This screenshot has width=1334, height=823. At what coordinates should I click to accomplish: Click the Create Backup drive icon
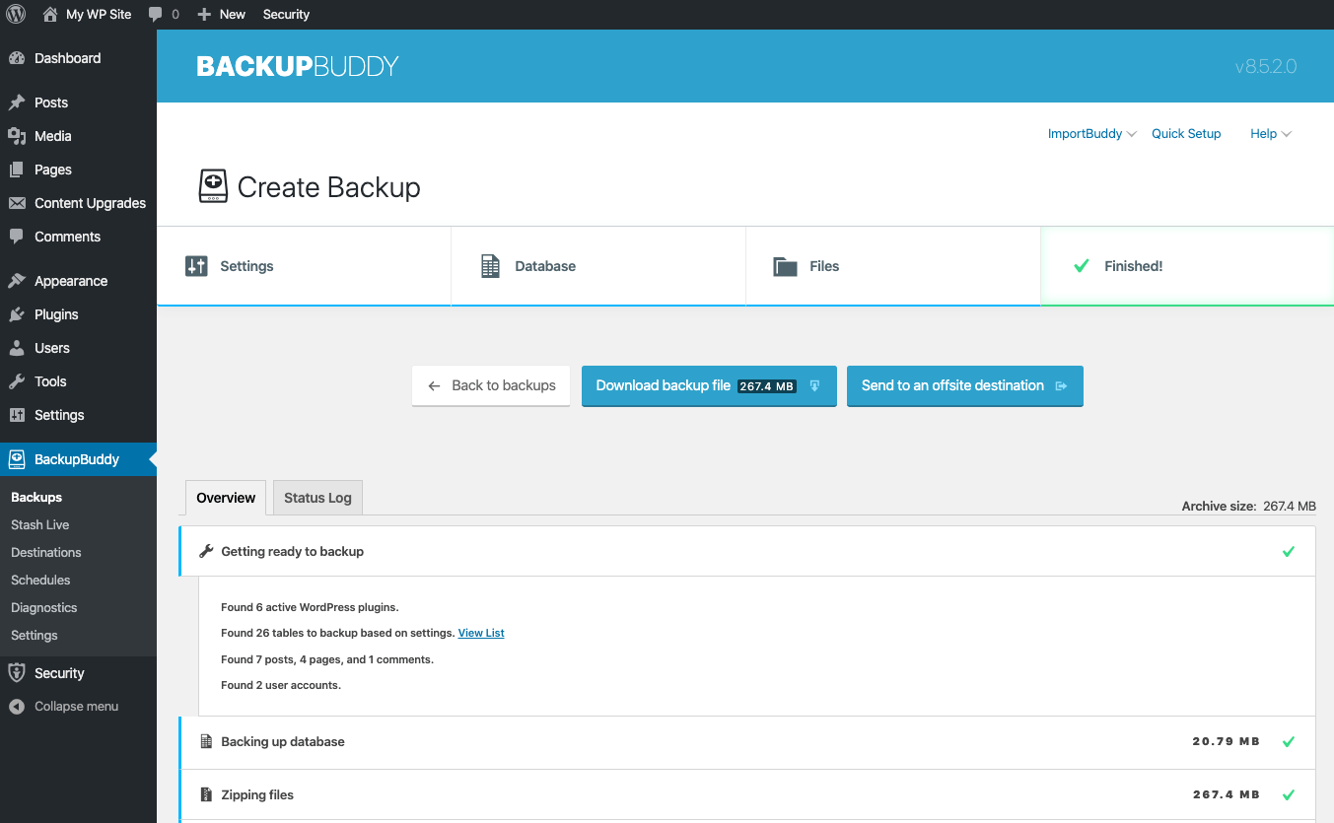pos(213,186)
